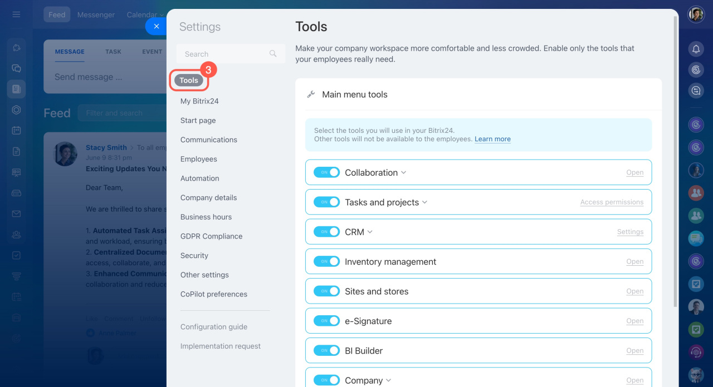Image resolution: width=713 pixels, height=387 pixels.
Task: Switch to the Messenger top tab
Action: (x=96, y=14)
